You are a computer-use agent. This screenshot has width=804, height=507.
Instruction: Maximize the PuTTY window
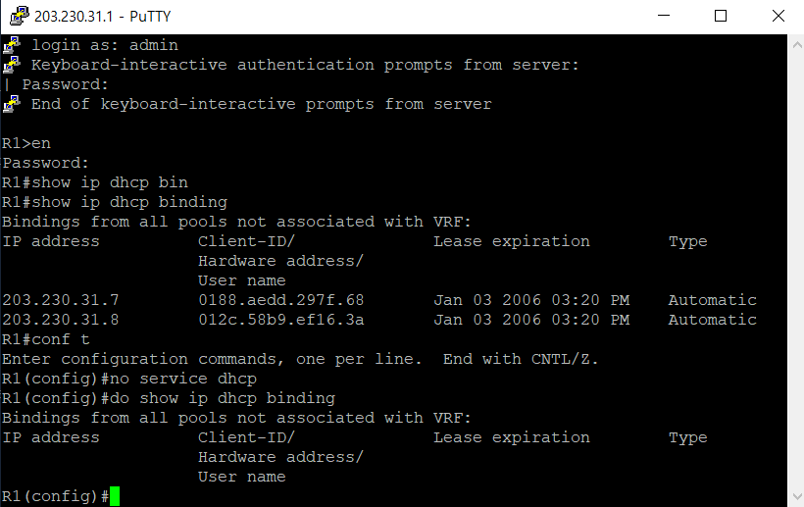click(721, 16)
